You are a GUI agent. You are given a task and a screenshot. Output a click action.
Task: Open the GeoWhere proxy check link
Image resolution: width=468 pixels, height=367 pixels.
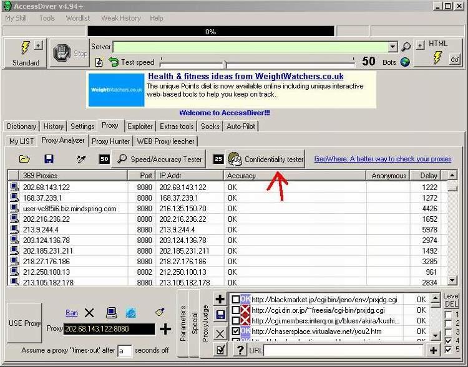click(x=382, y=160)
